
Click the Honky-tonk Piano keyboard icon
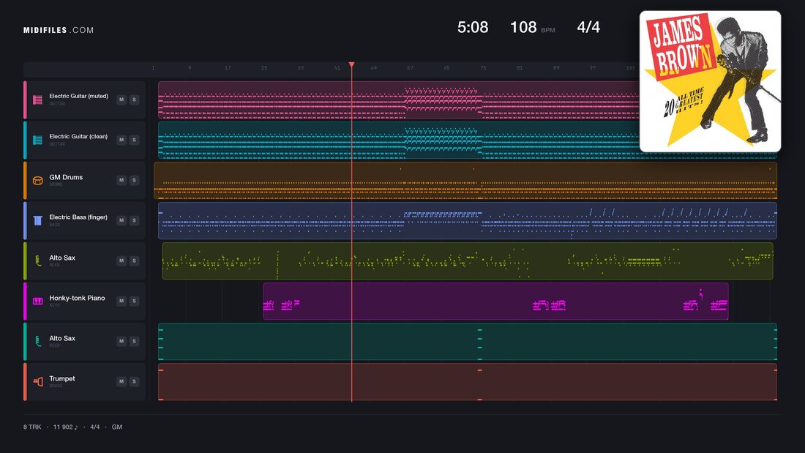[x=37, y=301]
